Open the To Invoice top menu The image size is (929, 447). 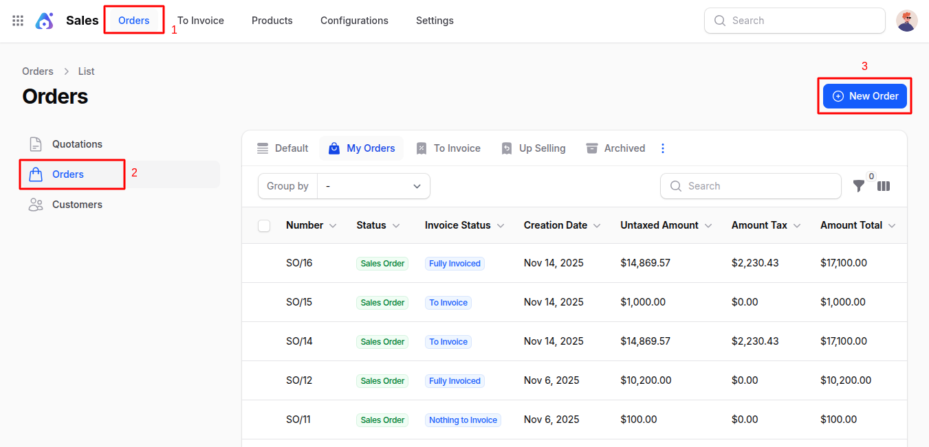tap(201, 21)
